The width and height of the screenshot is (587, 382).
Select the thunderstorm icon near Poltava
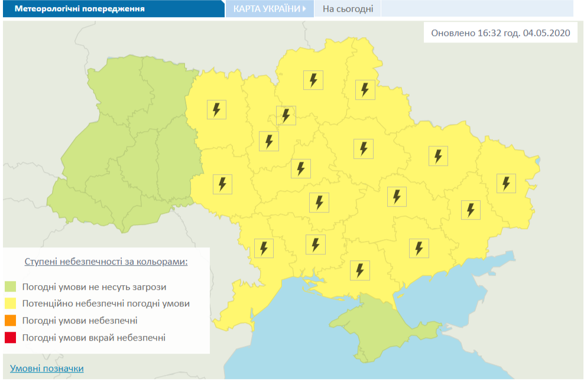tap(397, 196)
